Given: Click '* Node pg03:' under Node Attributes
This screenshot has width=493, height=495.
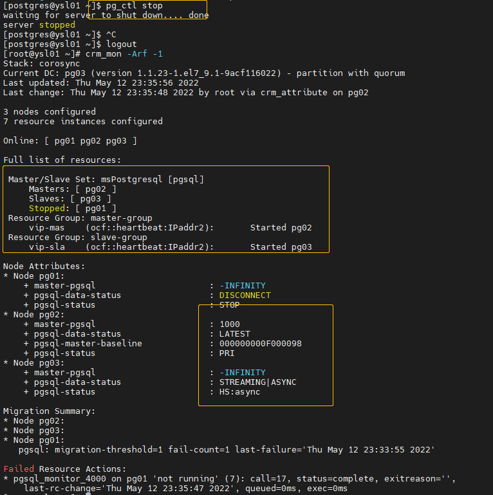Looking at the screenshot, I should coord(34,363).
